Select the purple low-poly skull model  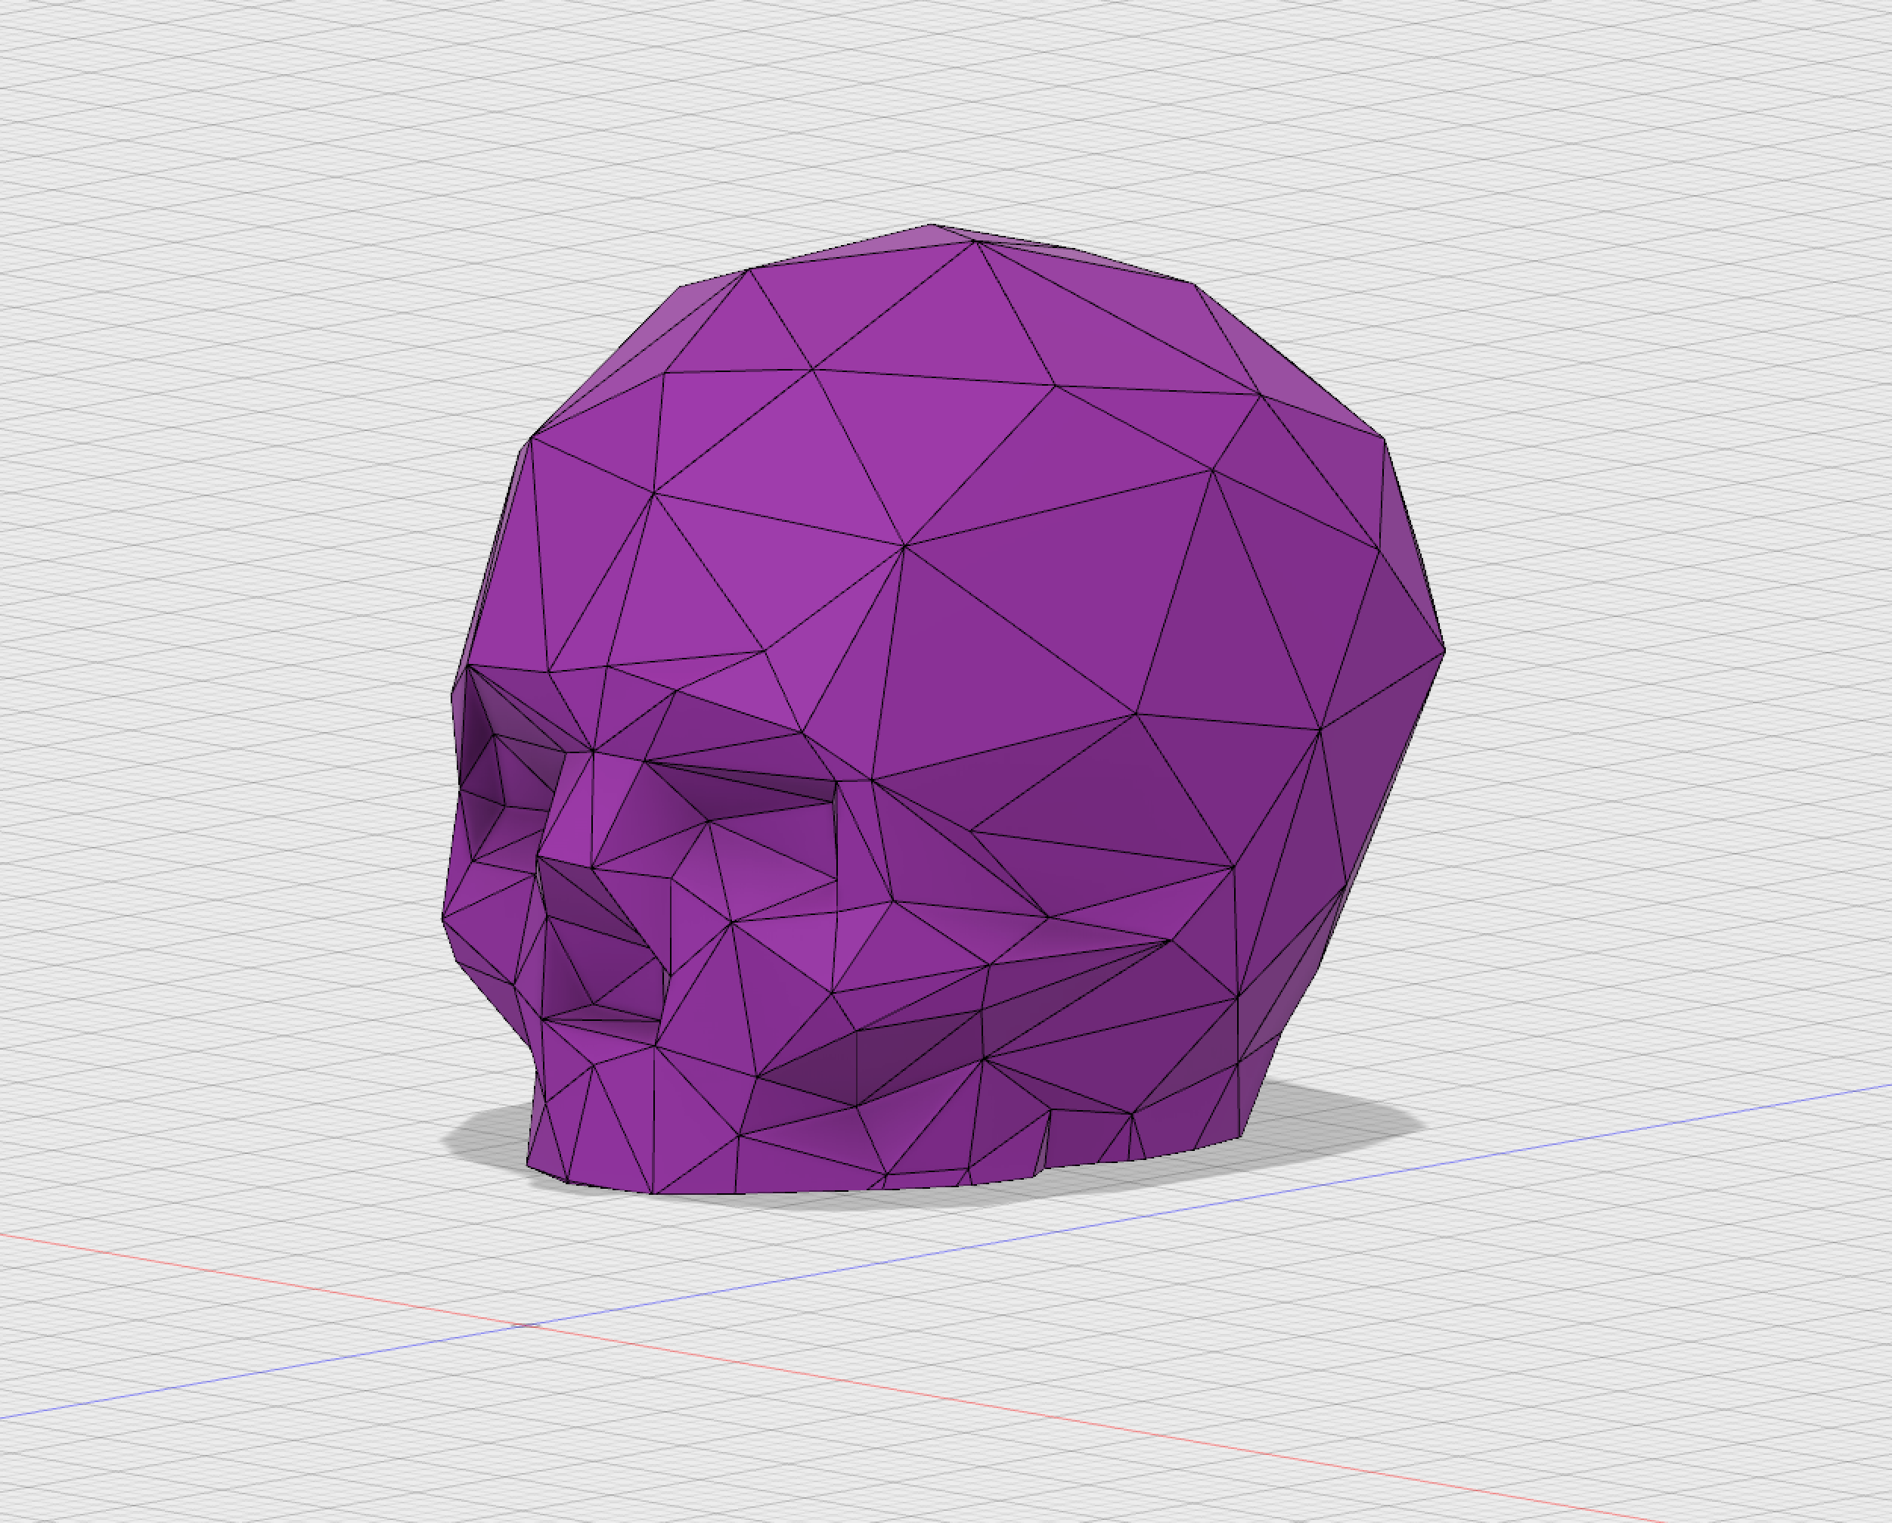click(x=944, y=711)
